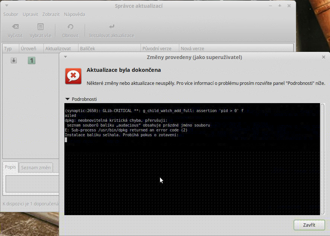
Task: Open the Soubor menu
Action: pos(11,14)
